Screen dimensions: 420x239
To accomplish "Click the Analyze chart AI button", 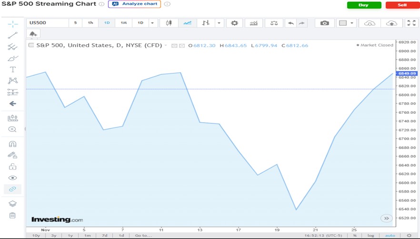I will pos(134,4).
